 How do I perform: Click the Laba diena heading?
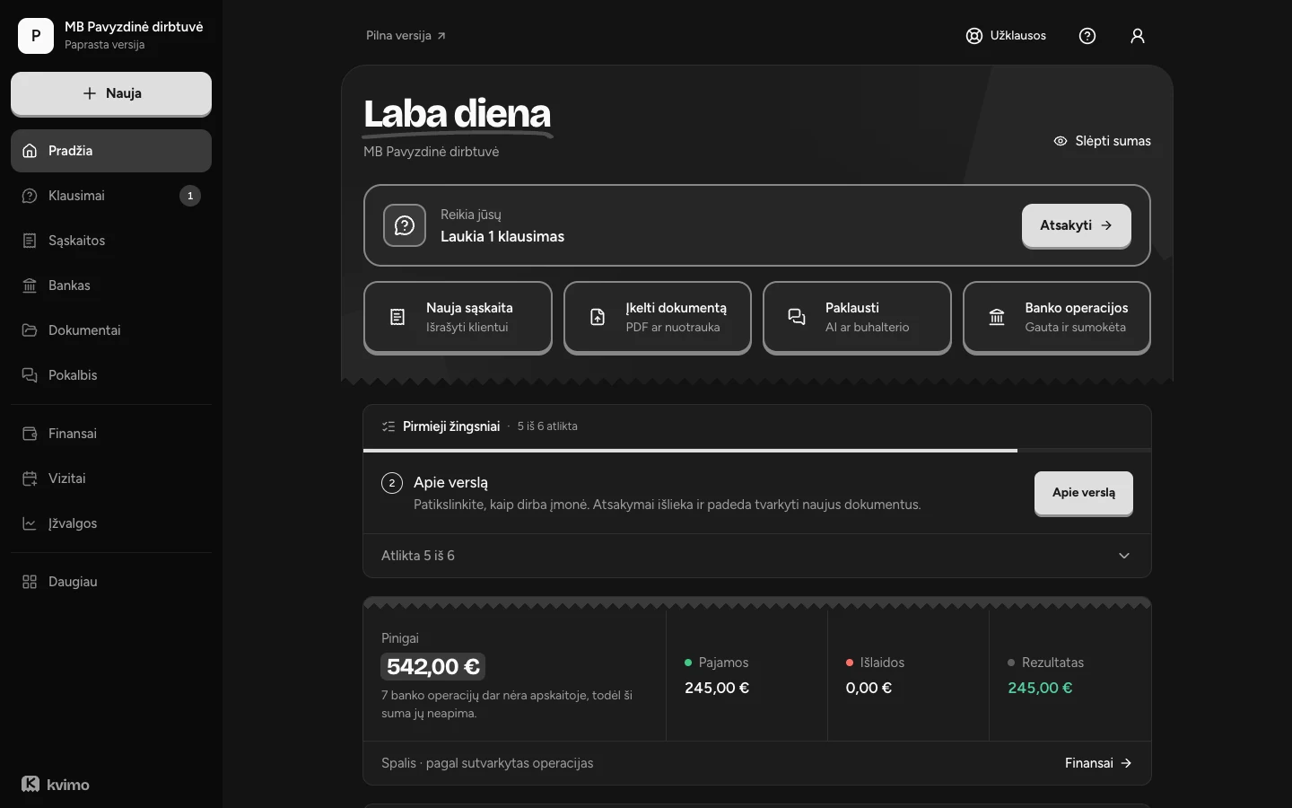[458, 115]
